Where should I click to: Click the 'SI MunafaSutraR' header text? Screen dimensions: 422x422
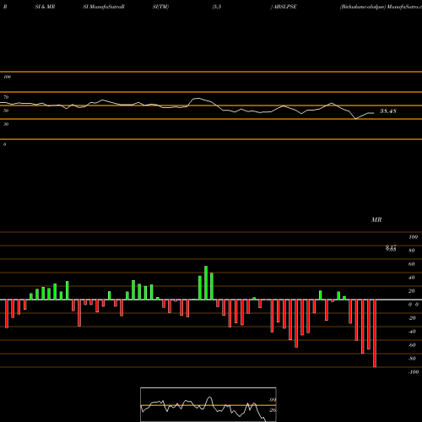click(x=104, y=7)
